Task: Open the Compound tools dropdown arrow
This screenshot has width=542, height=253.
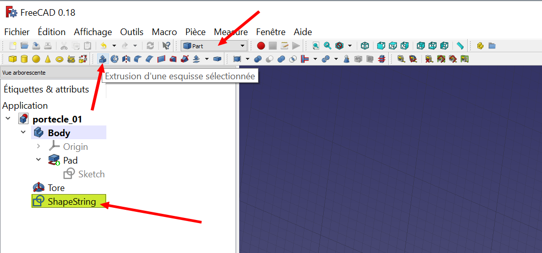Action: (247, 59)
